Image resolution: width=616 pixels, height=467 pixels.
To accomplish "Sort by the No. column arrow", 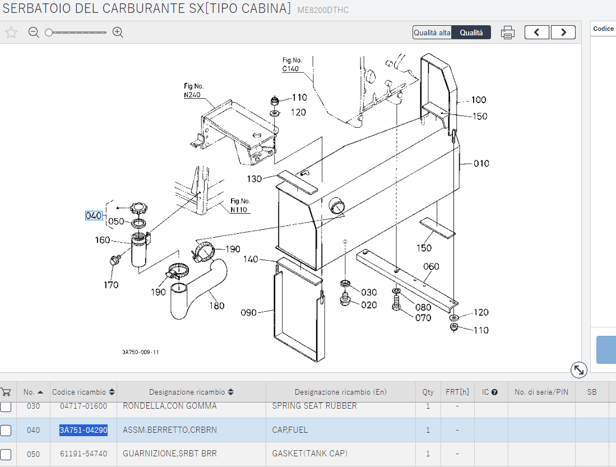I will click(40, 392).
